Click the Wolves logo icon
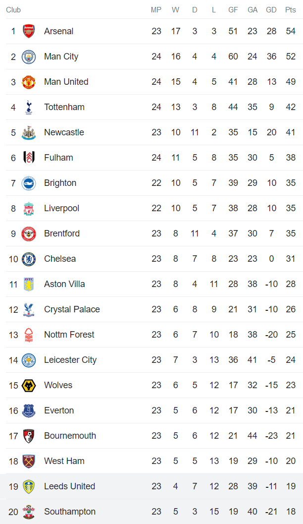Image resolution: width=303 pixels, height=524 pixels. coord(29,385)
